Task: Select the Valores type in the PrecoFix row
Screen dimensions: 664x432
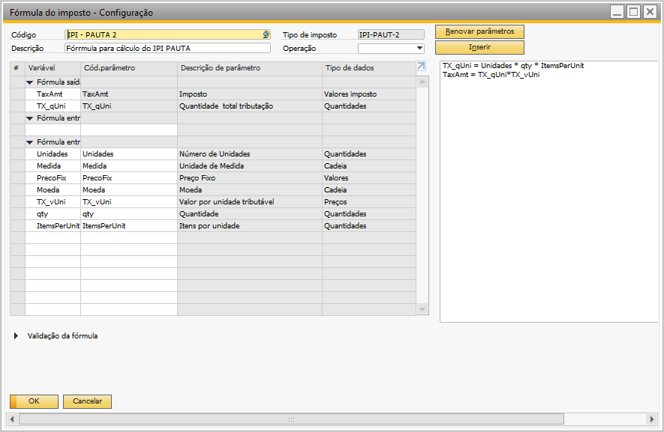Action: pos(369,178)
